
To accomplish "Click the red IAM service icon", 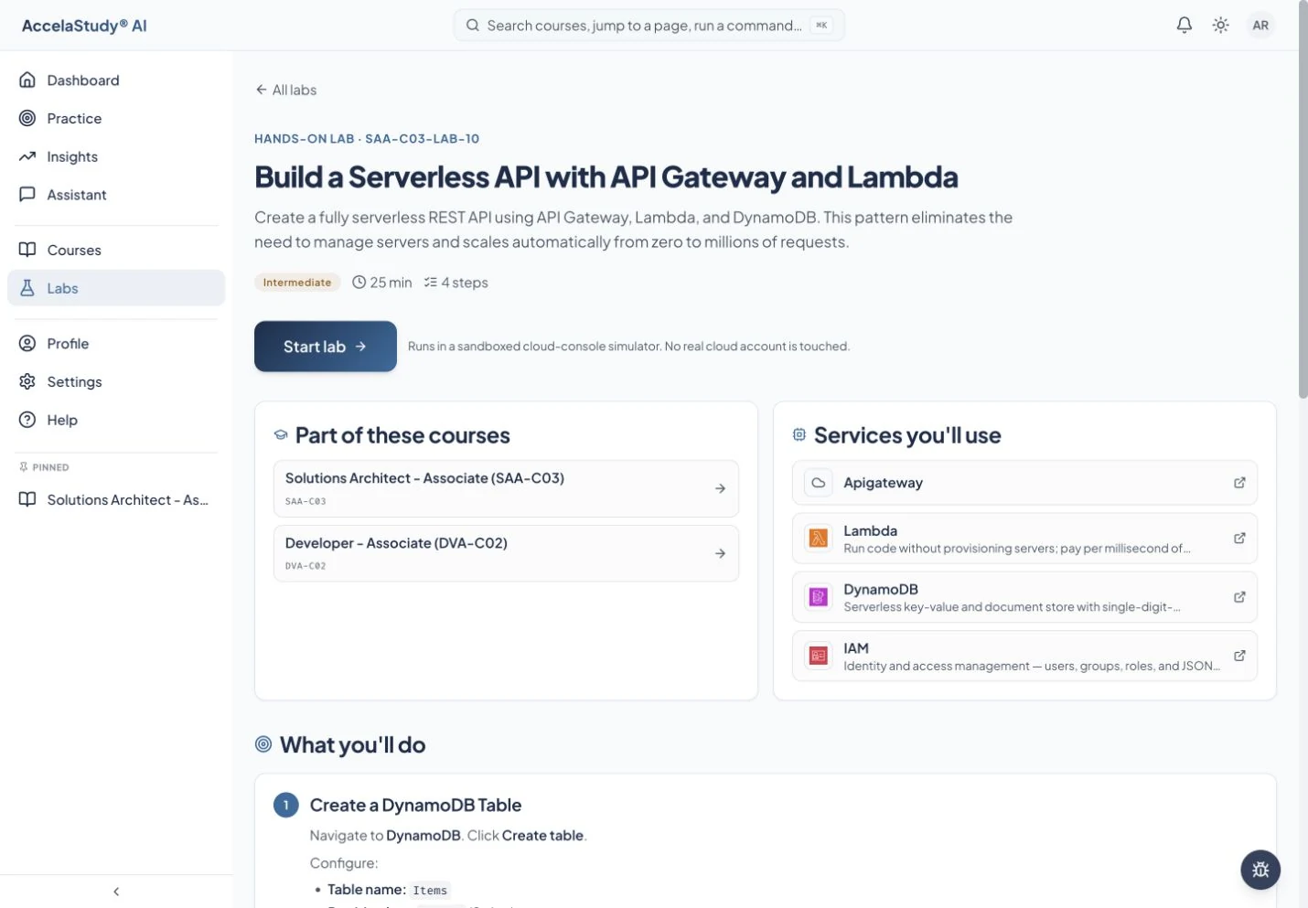I will coord(819,656).
